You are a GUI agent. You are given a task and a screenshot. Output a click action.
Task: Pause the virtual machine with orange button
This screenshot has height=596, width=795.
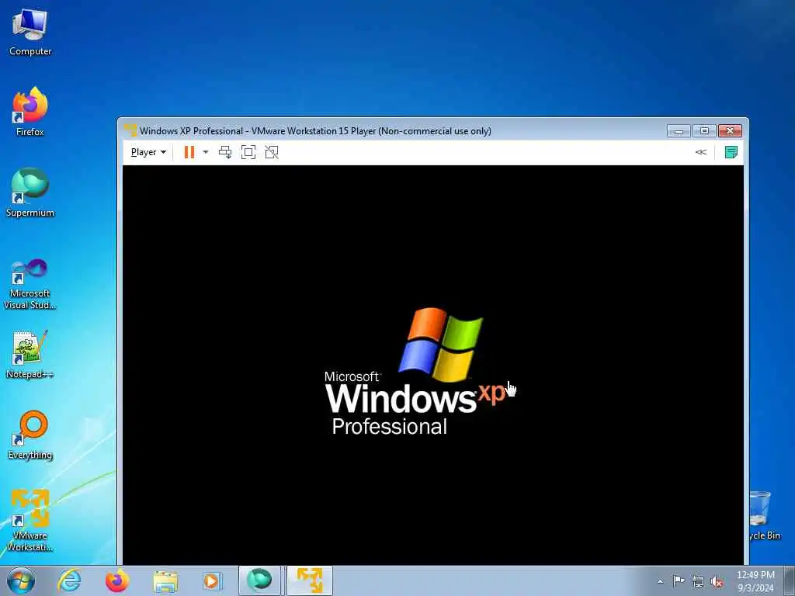click(189, 152)
